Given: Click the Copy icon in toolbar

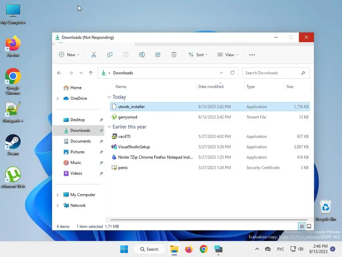Looking at the screenshot, I should click(110, 55).
